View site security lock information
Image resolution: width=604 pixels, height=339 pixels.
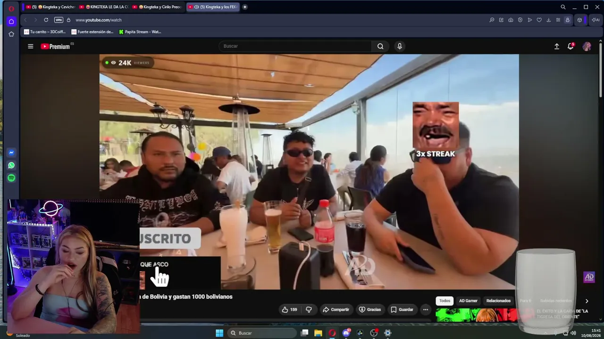point(68,20)
